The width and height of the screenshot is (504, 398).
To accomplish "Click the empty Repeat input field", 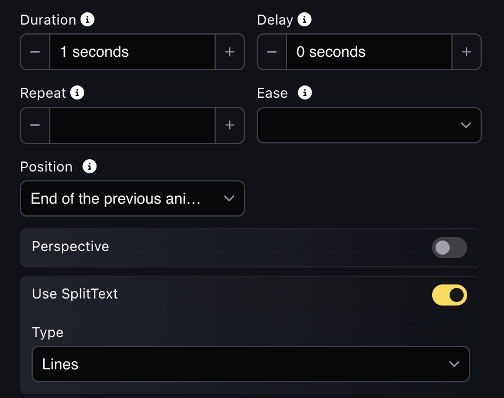I will pos(132,125).
